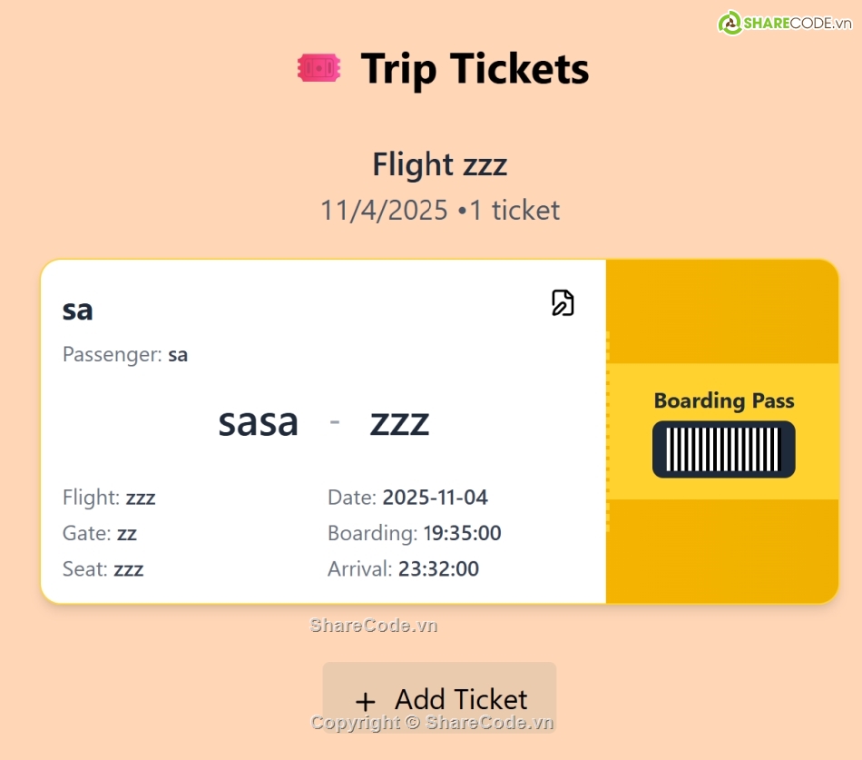The image size is (862, 760).
Task: Click the ShareCode.vn logo
Action: [786, 23]
